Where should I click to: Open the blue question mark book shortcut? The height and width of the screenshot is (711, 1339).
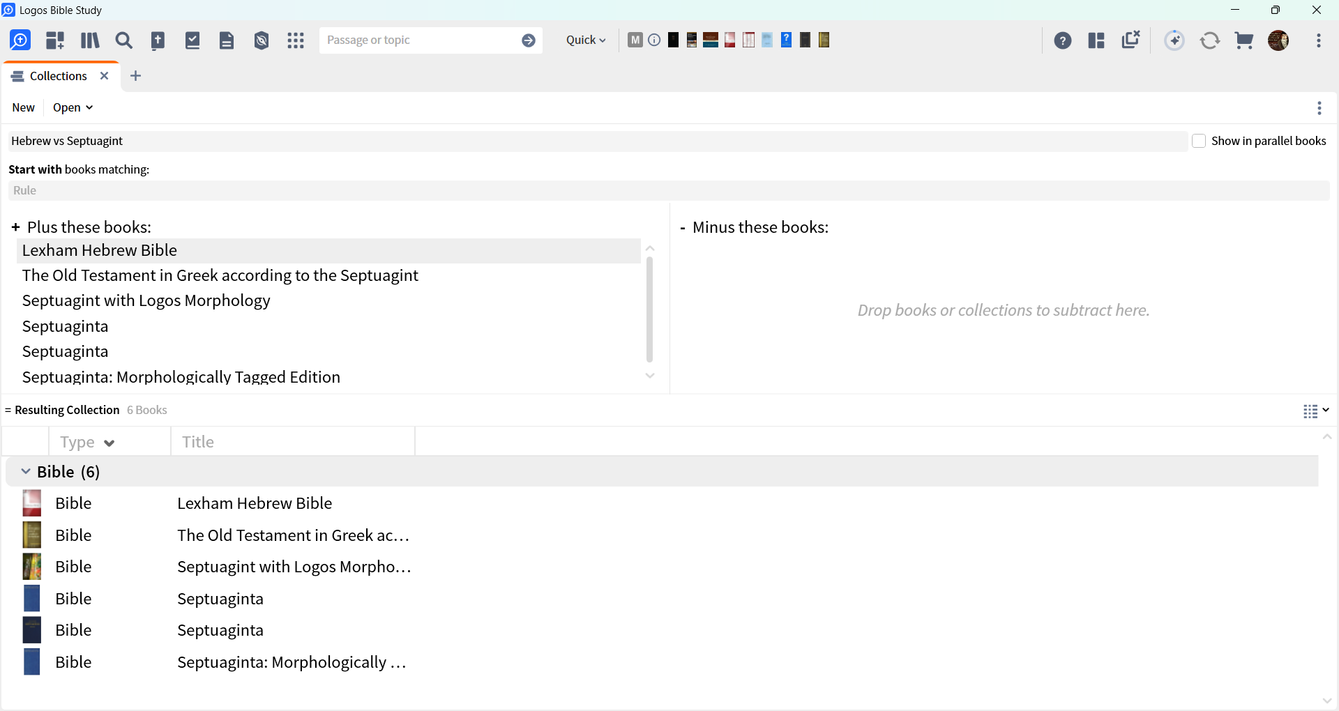[786, 40]
